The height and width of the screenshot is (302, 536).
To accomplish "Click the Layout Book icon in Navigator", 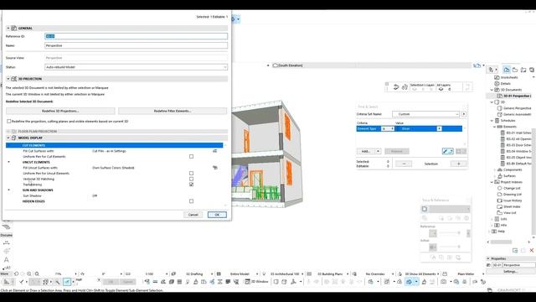I will (523, 70).
